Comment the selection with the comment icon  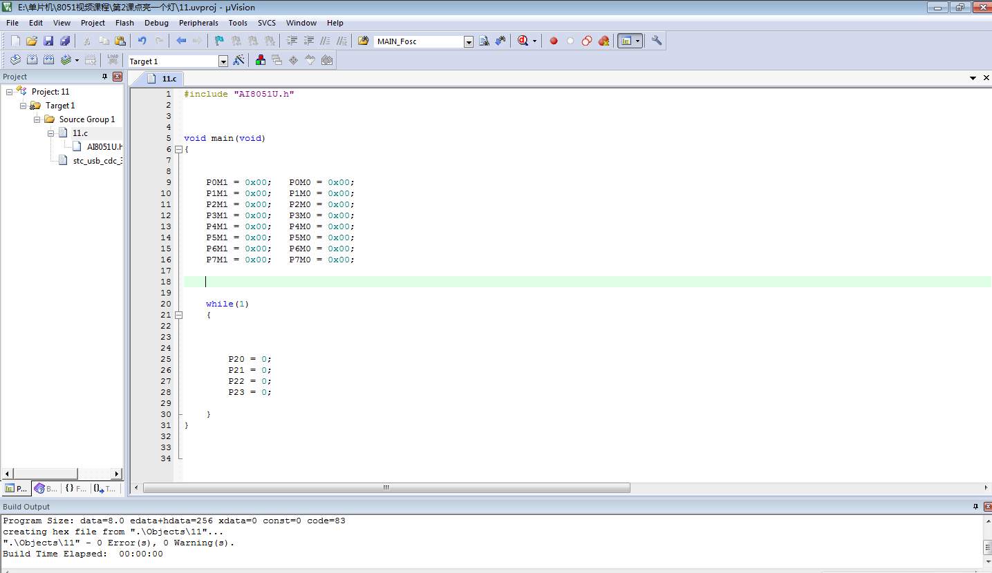point(326,41)
